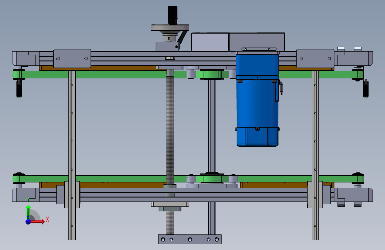Select the black tensioner knob at upper right
The width and height of the screenshot is (385, 250).
(365, 89)
